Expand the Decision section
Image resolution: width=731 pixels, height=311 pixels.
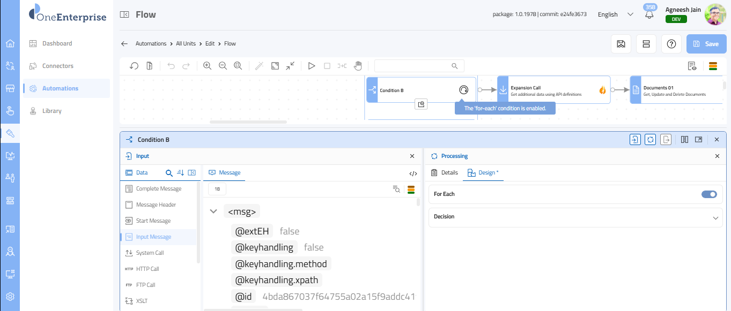click(715, 217)
